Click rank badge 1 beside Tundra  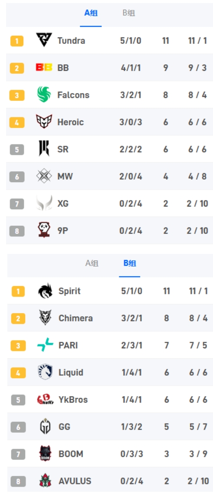point(17,41)
